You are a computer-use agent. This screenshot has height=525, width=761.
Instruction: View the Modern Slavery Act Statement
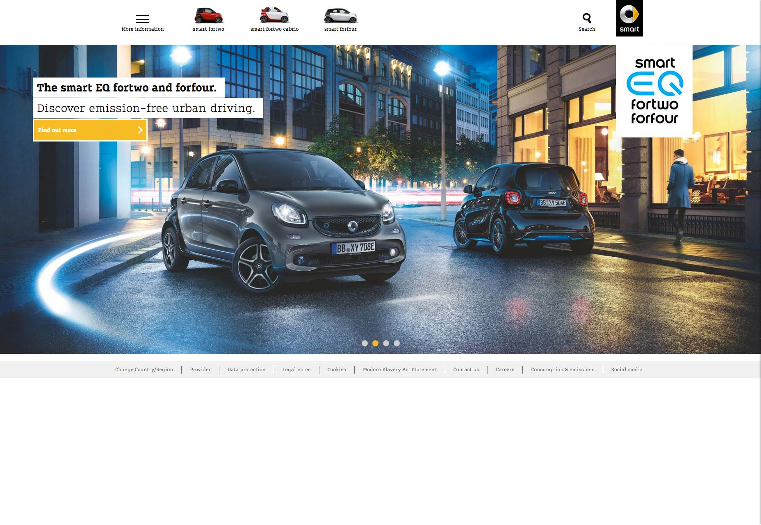click(400, 370)
